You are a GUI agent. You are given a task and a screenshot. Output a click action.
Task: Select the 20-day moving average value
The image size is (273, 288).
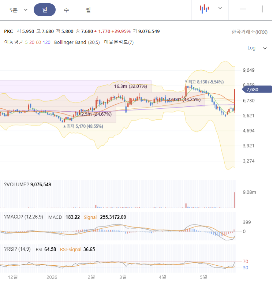click(32, 42)
